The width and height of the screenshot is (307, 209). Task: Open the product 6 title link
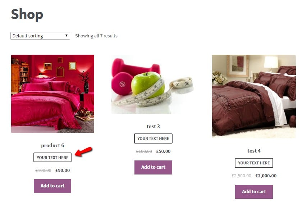pyautogui.click(x=52, y=145)
